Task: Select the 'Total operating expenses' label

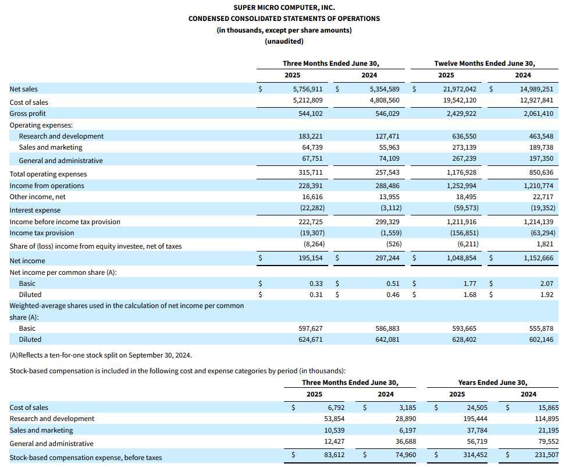Action: pos(48,174)
